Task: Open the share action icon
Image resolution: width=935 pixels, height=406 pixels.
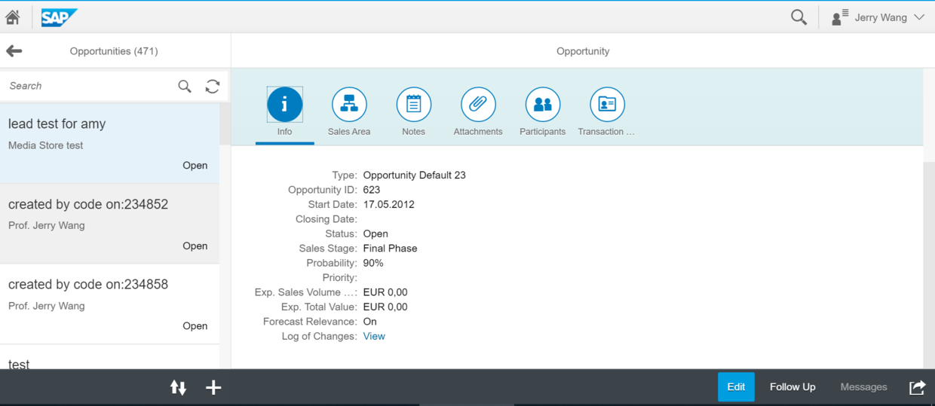Action: click(917, 387)
